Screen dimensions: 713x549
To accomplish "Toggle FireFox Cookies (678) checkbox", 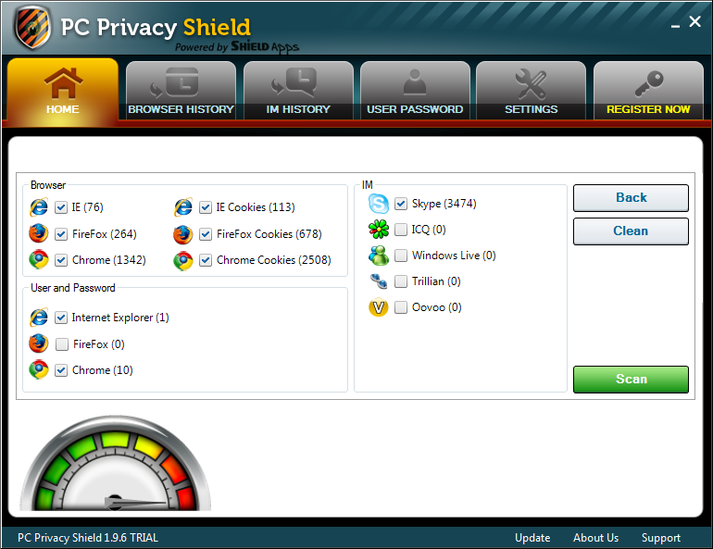I will (206, 234).
